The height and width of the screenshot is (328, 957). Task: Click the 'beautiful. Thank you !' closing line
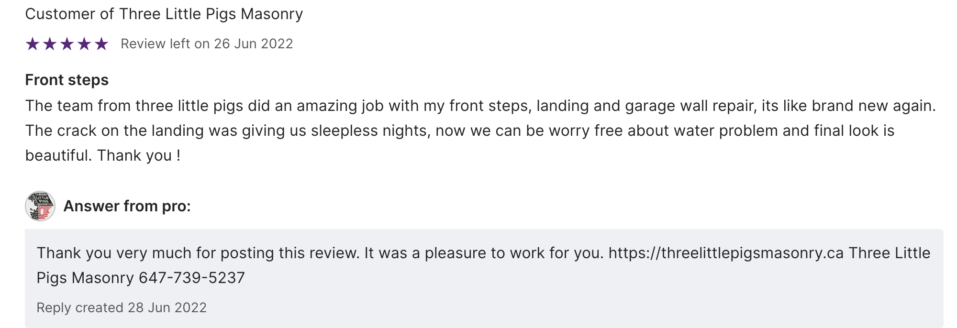click(x=103, y=155)
